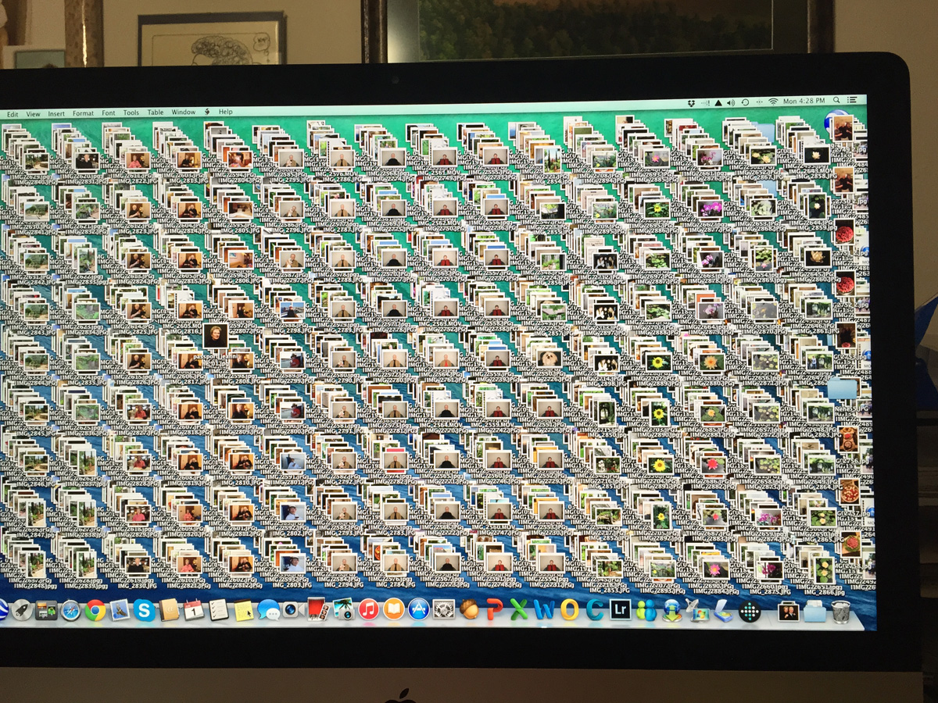Open Calendar icon in the Dock
The height and width of the screenshot is (703, 938).
[x=193, y=610]
